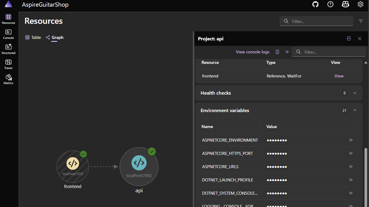Focus the details panel Filter field
This screenshot has height=207, width=369.
(x=329, y=52)
